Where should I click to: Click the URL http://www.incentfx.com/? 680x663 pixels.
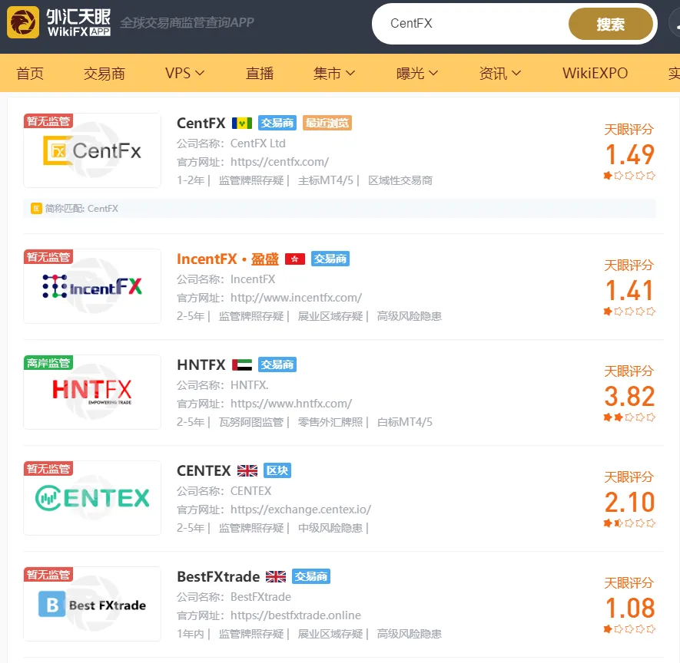pos(296,298)
